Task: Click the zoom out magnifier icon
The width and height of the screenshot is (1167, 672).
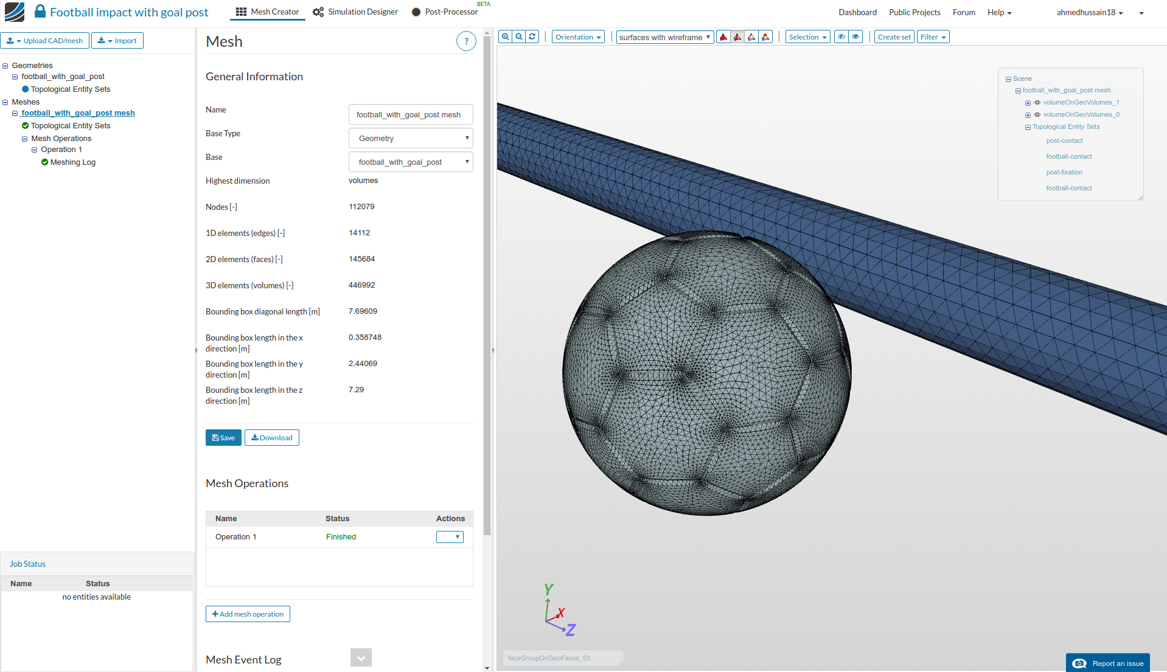Action: [519, 37]
